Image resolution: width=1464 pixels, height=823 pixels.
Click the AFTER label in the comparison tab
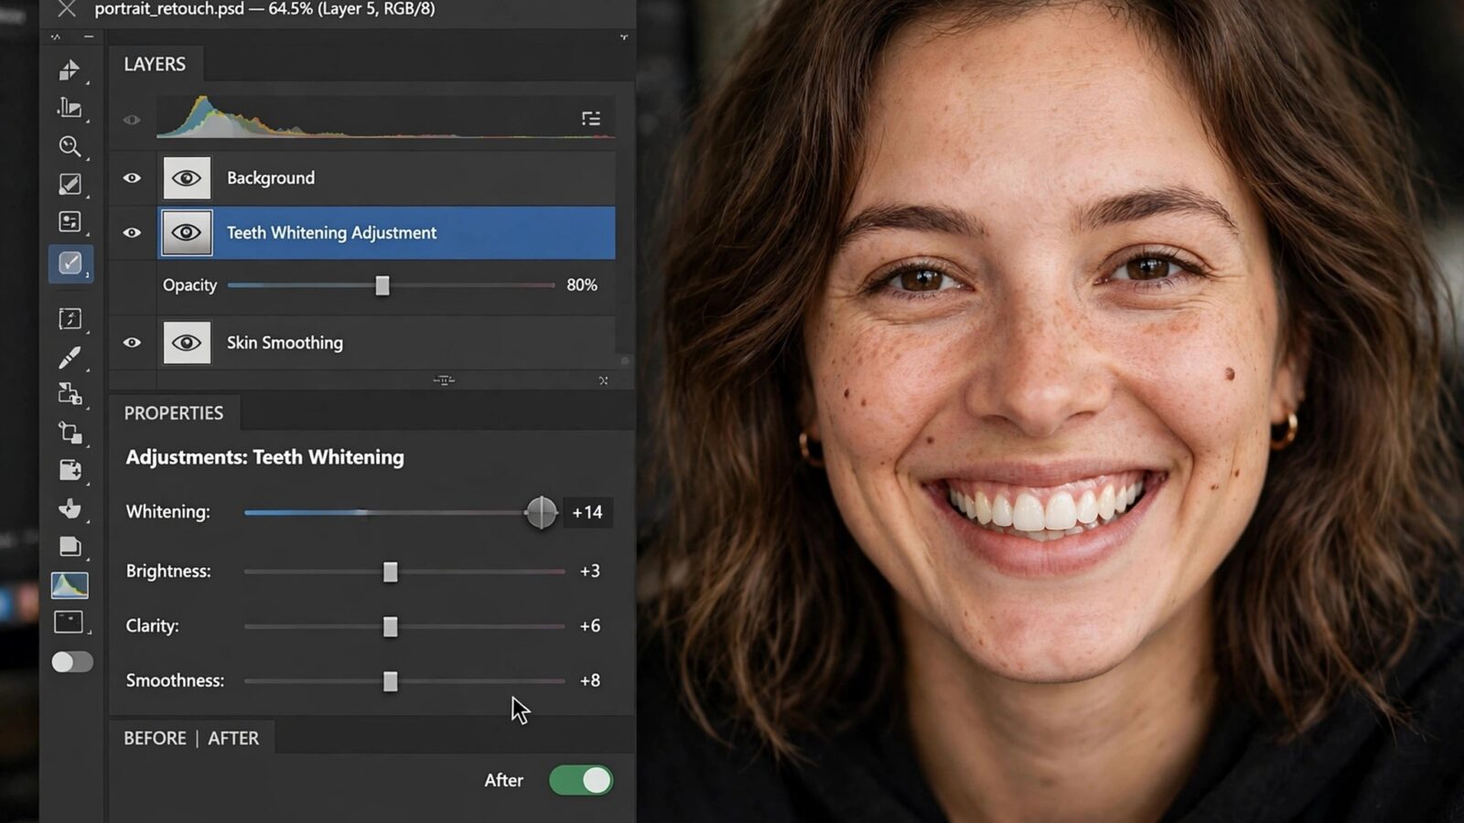(x=233, y=738)
